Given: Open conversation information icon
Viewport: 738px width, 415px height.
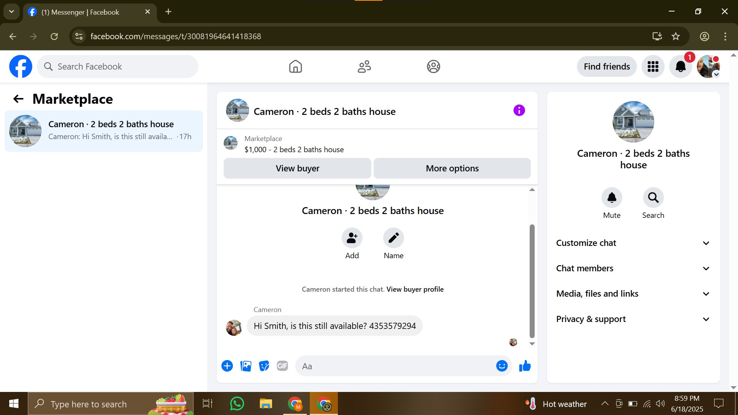Looking at the screenshot, I should (519, 111).
